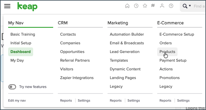The height and width of the screenshot is (110, 206).
Task: Open CRM Reports link
Action: coord(66,100)
